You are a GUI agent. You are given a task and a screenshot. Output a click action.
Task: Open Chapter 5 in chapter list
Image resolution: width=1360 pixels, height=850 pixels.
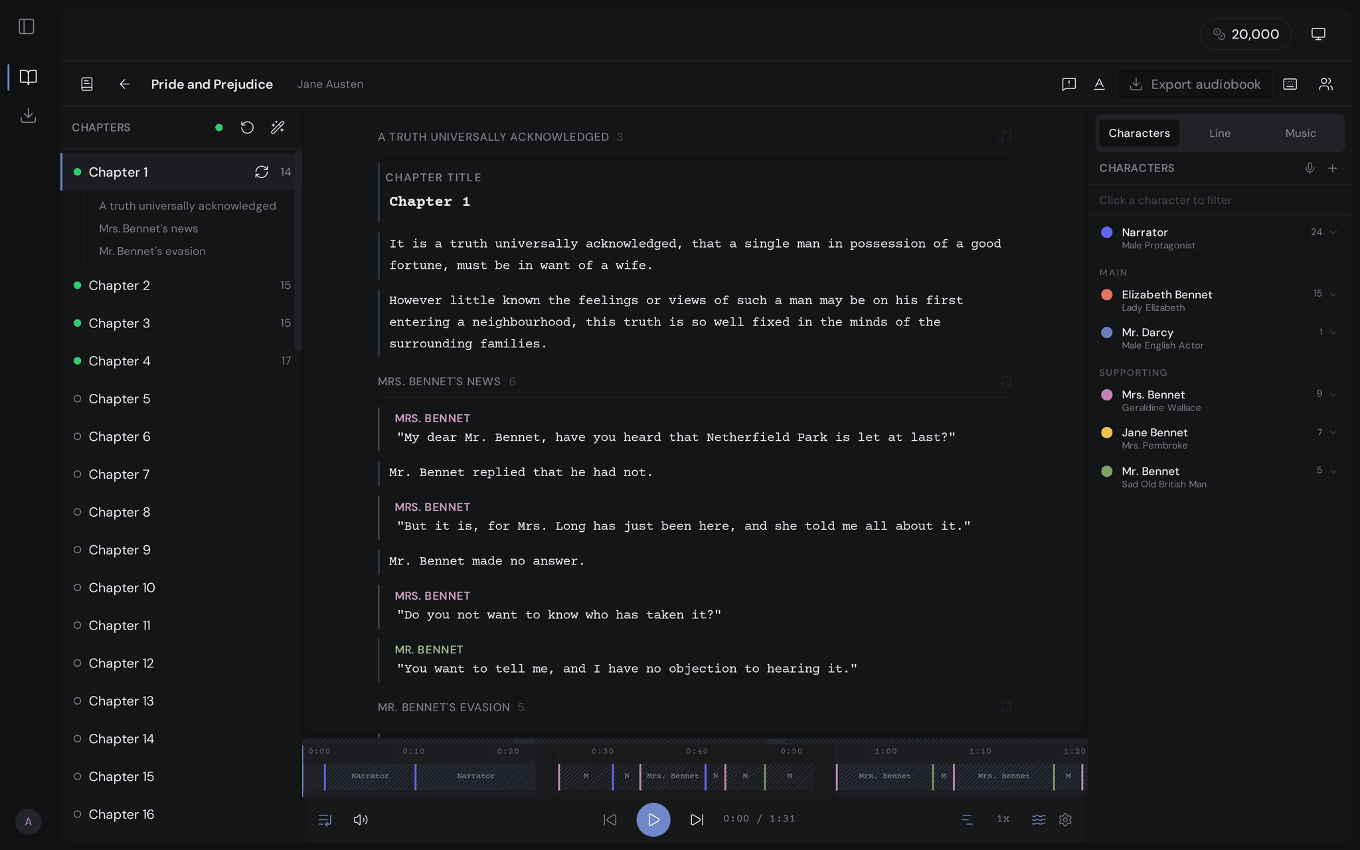(x=181, y=399)
